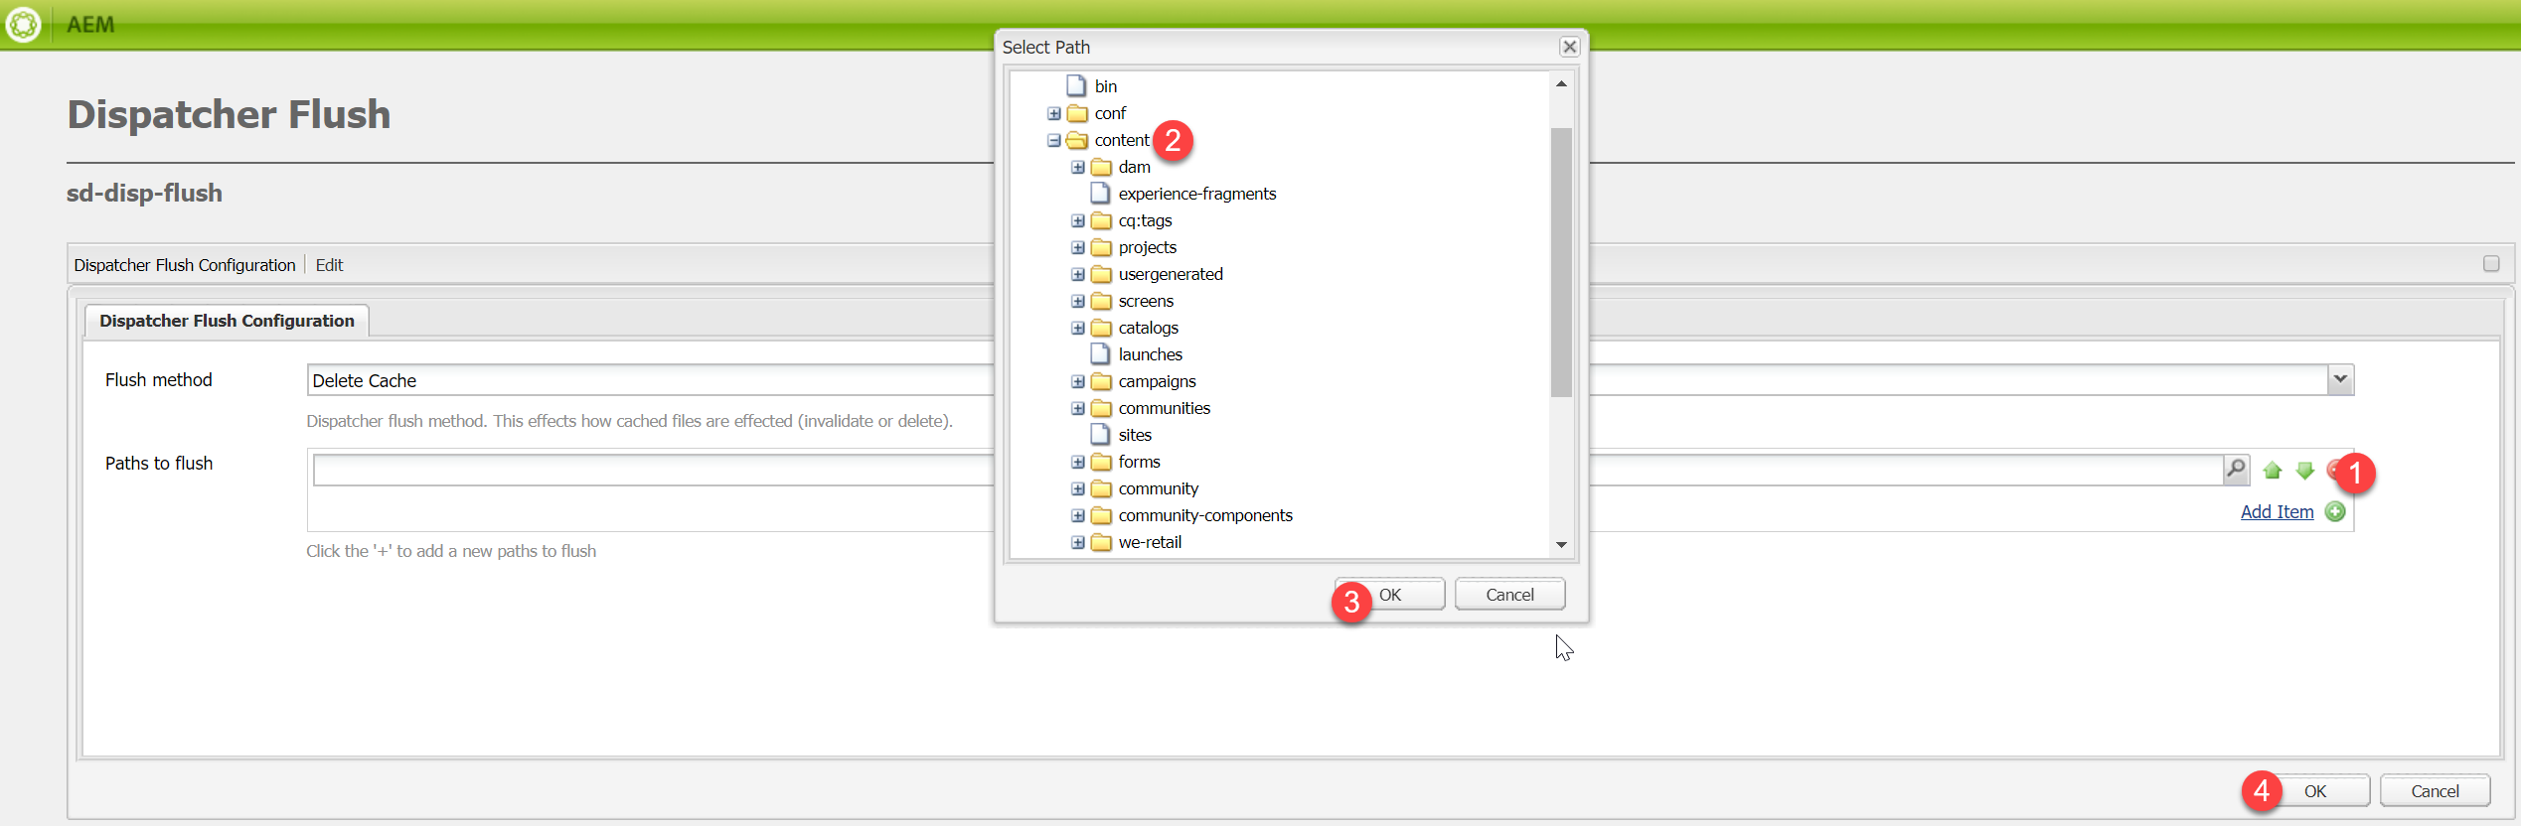The height and width of the screenshot is (826, 2521).
Task: Click the Add Item link
Action: (x=2277, y=511)
